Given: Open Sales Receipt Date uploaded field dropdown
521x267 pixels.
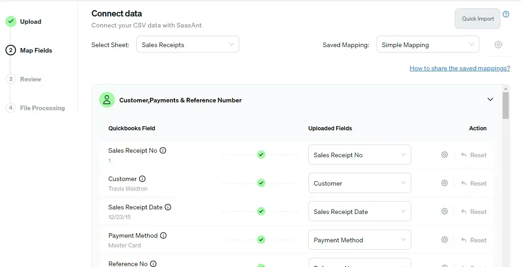Looking at the screenshot, I should (360, 211).
